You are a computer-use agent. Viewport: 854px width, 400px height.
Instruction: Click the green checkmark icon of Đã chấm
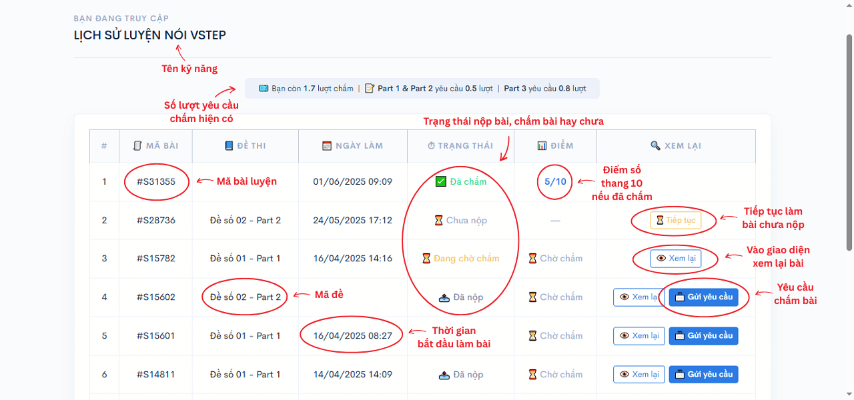pyautogui.click(x=440, y=181)
